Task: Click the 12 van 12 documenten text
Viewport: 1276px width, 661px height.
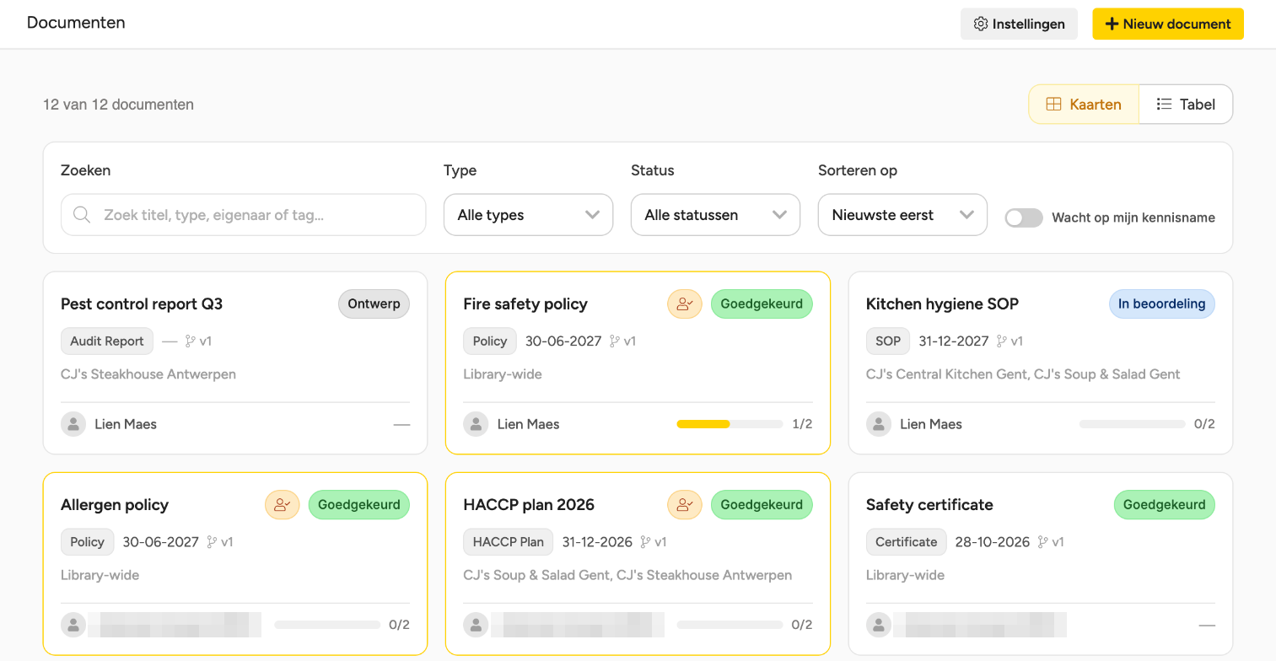Action: tap(119, 105)
